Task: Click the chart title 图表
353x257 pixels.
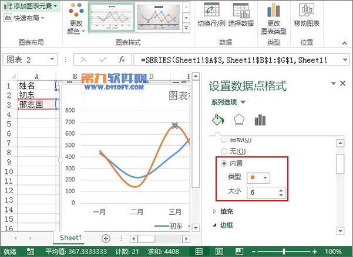Action: (179, 95)
